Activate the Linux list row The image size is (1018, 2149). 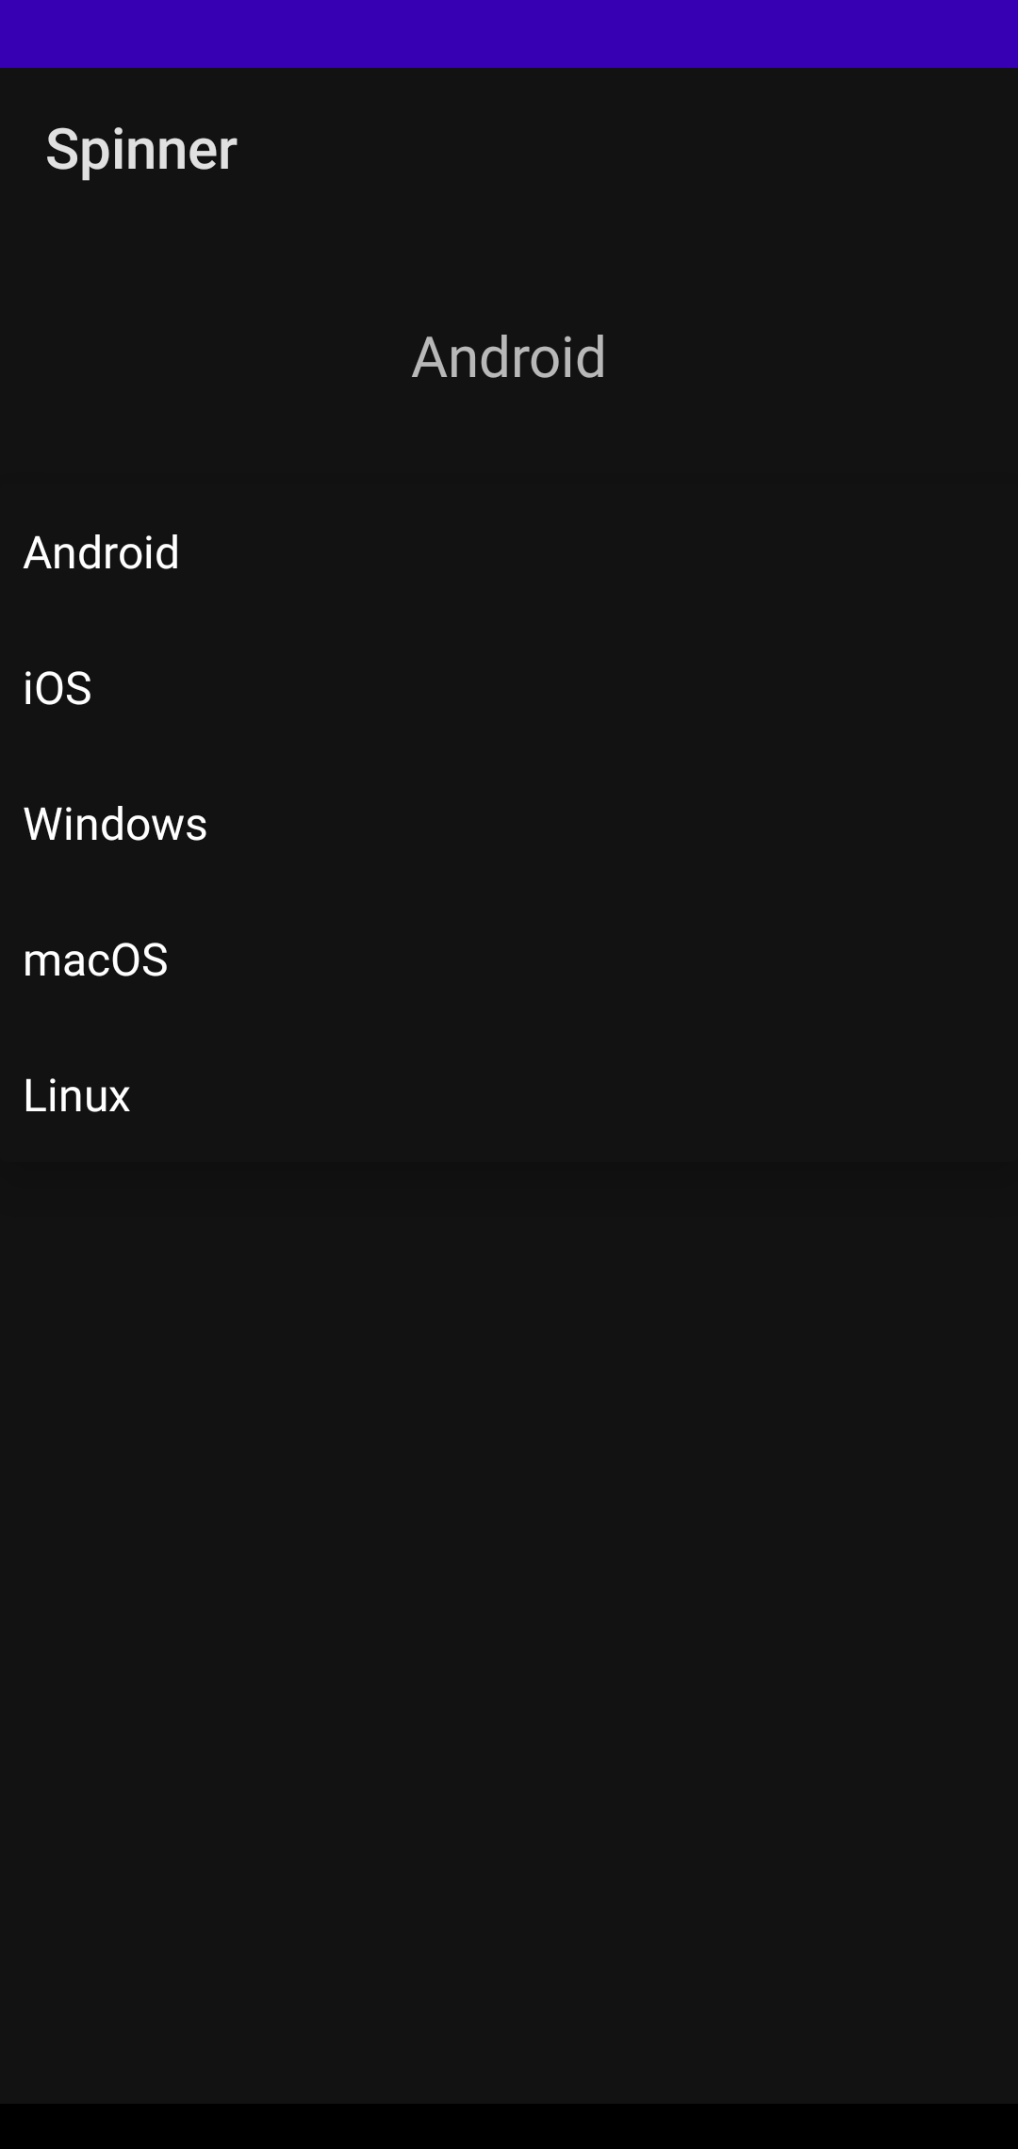point(509,1095)
